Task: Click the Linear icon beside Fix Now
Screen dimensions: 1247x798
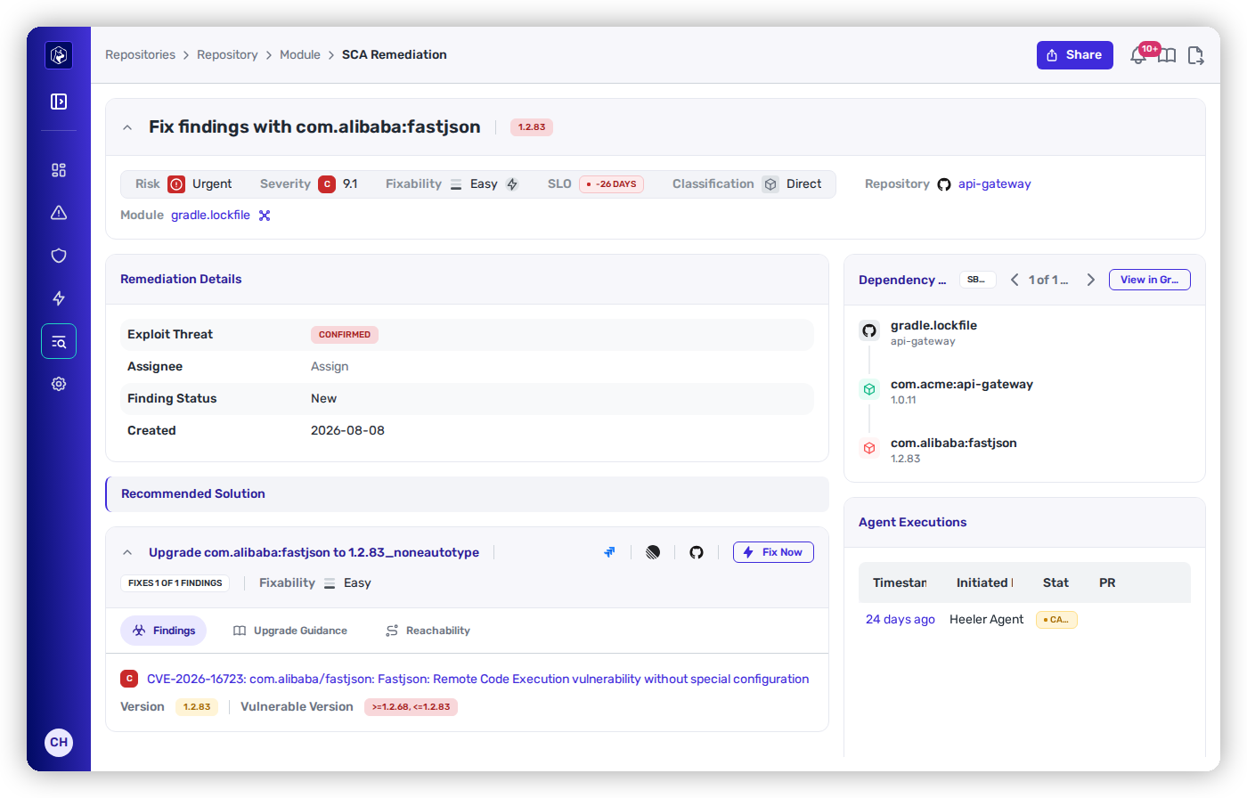Action: (653, 552)
